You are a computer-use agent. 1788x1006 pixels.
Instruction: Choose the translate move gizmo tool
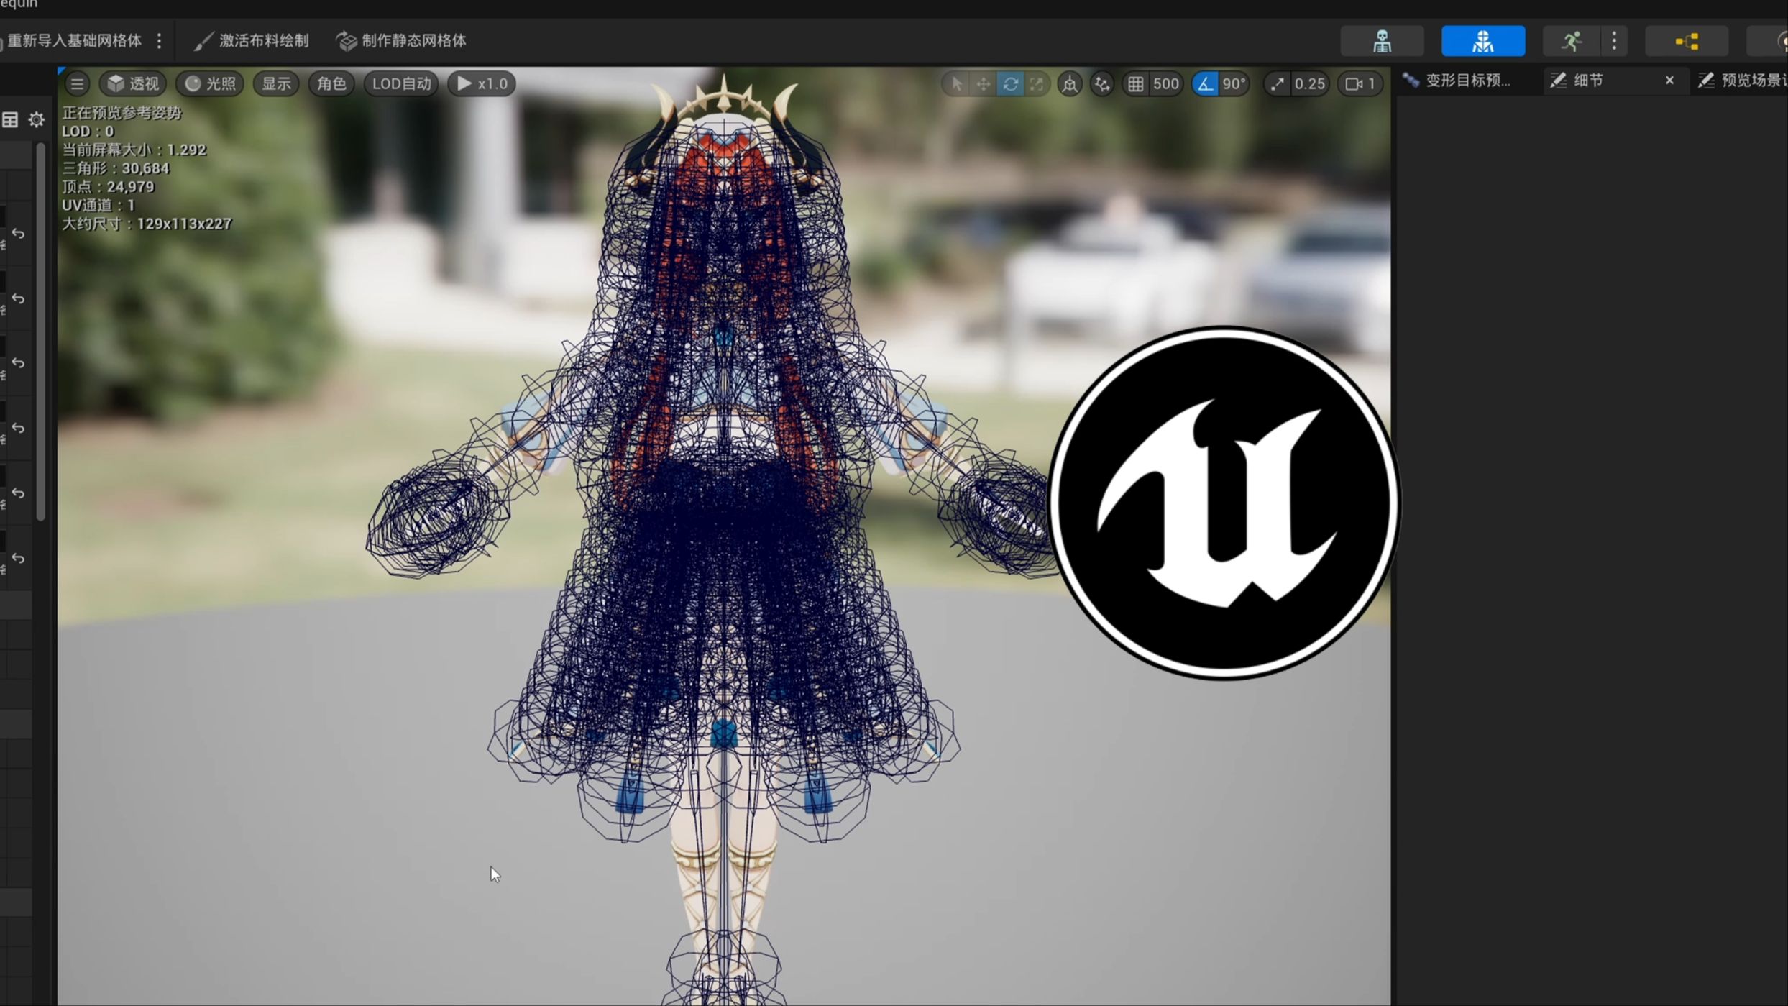(x=983, y=84)
